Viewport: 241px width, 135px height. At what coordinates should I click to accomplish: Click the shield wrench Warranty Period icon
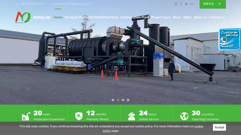point(79,116)
